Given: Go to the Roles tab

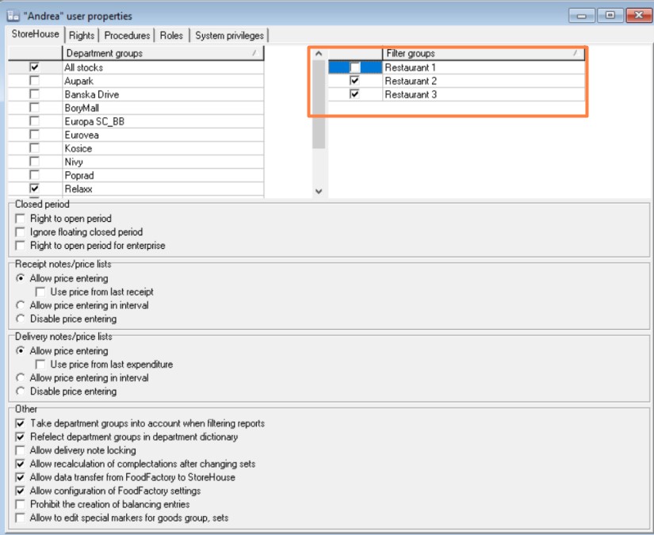Looking at the screenshot, I should coord(171,36).
